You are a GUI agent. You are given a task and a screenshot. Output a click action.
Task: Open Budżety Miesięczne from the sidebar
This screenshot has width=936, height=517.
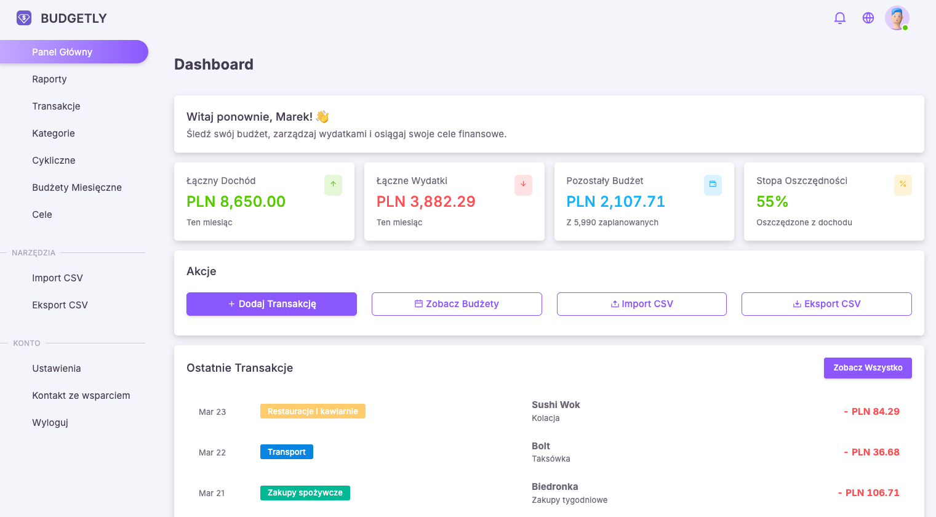point(77,187)
